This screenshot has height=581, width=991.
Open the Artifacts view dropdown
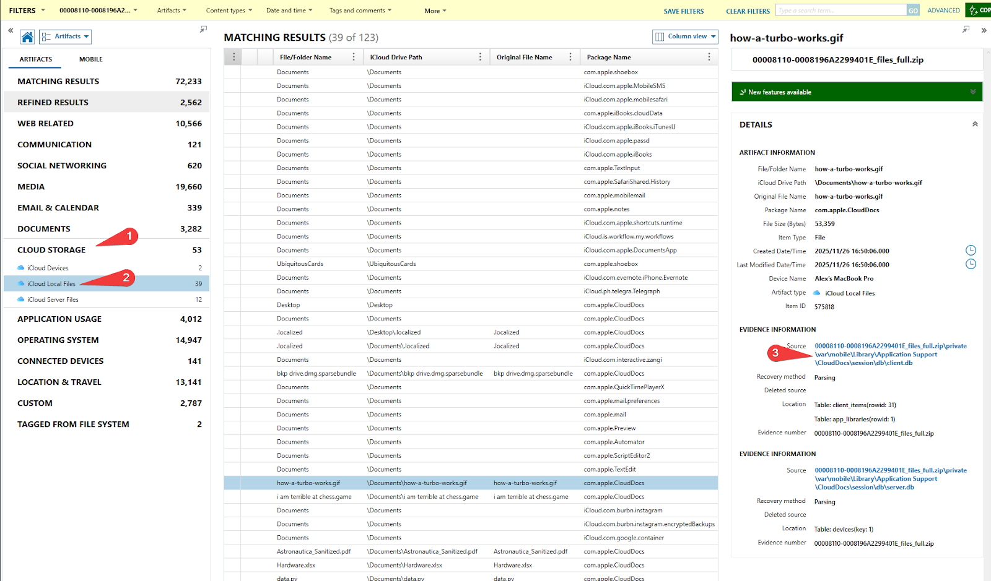[x=65, y=37]
